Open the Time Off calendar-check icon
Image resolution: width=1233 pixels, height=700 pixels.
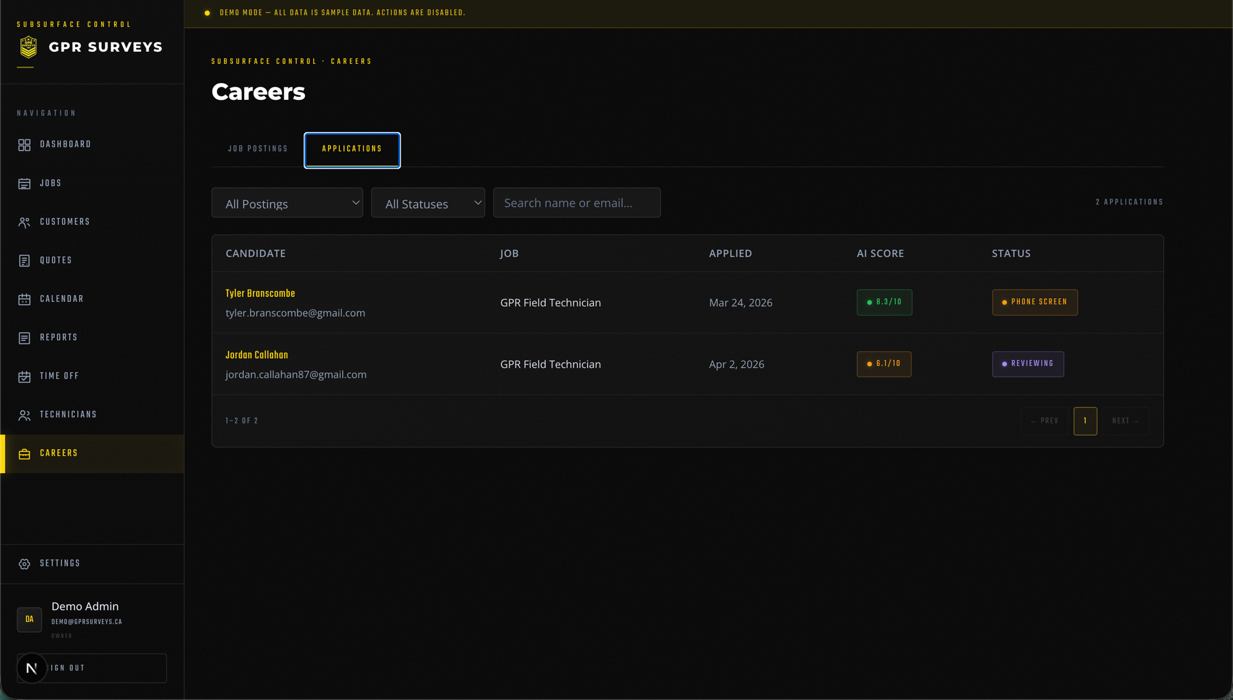(24, 376)
